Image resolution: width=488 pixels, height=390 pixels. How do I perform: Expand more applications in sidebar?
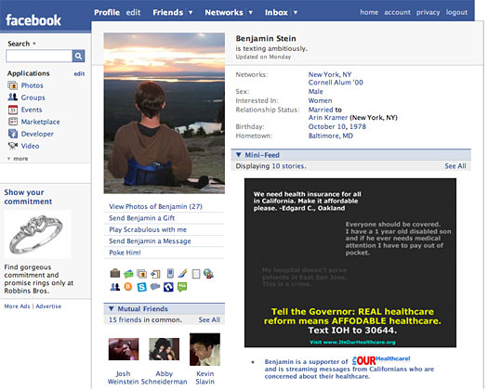pyautogui.click(x=18, y=159)
